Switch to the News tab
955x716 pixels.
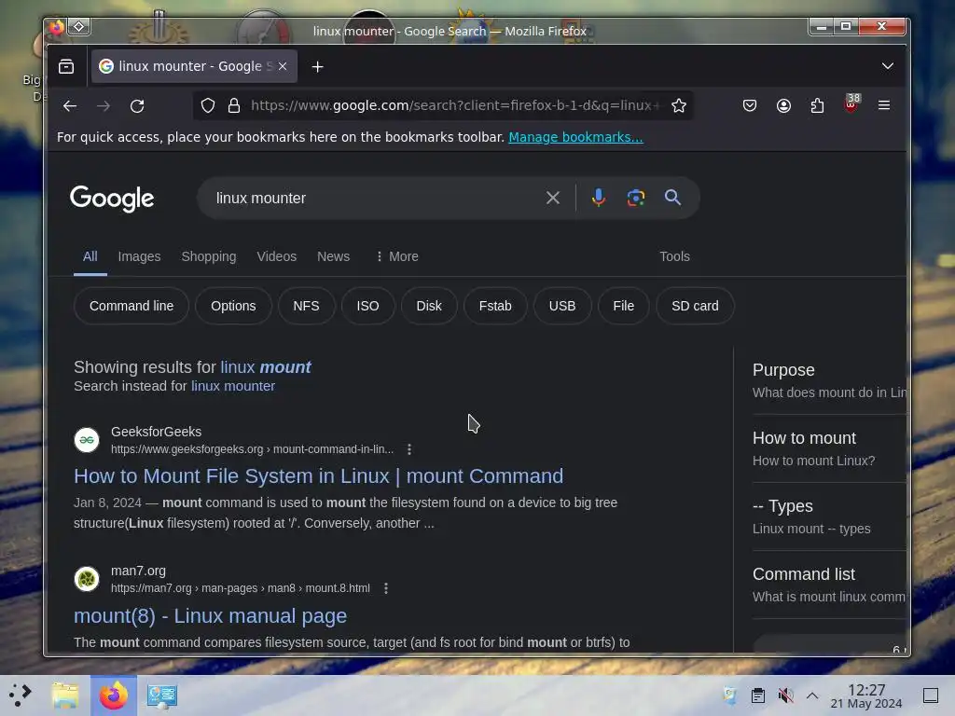point(333,256)
